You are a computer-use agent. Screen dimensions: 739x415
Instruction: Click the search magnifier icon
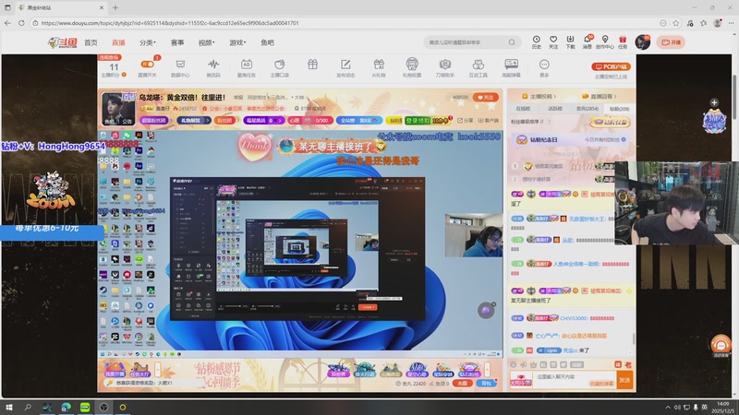pyautogui.click(x=512, y=42)
